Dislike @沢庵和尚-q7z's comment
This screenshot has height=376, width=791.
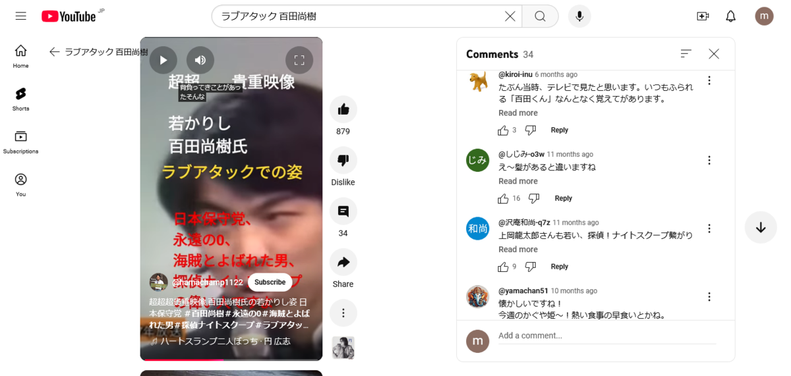pyautogui.click(x=530, y=267)
